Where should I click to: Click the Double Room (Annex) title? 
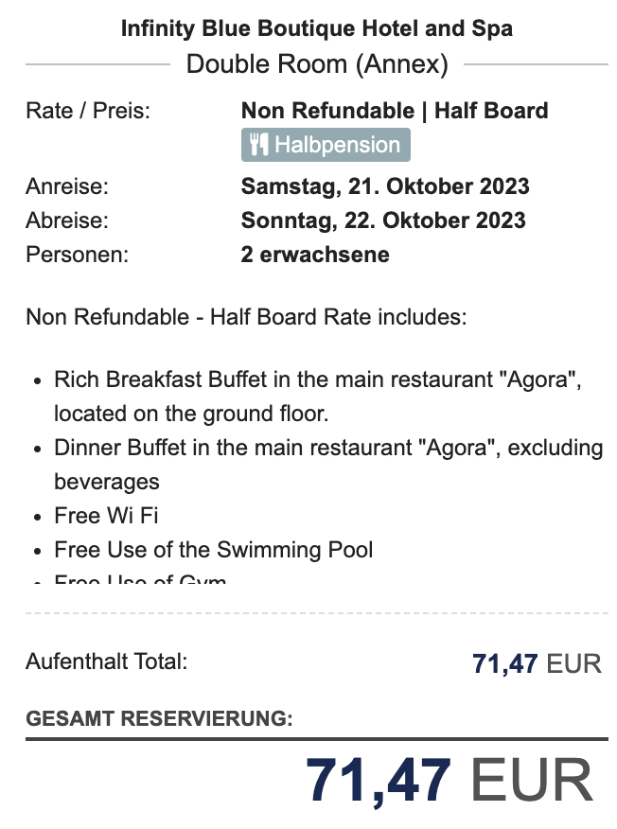pyautogui.click(x=317, y=64)
